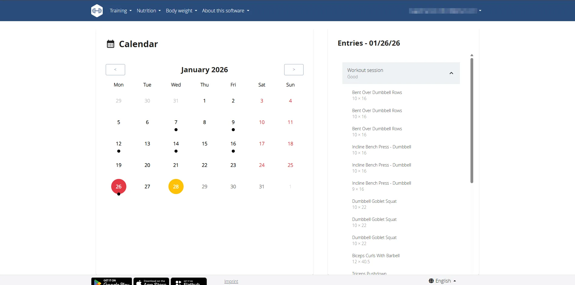This screenshot has height=285, width=575.
Task: Select January 31 on the calendar
Action: tap(262, 186)
